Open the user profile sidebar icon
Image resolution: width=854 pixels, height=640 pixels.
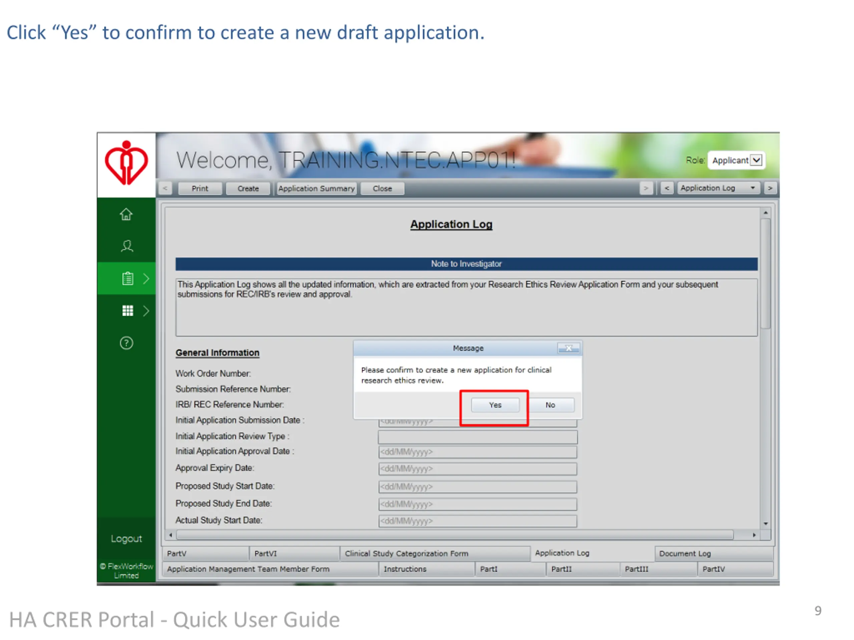pyautogui.click(x=127, y=246)
